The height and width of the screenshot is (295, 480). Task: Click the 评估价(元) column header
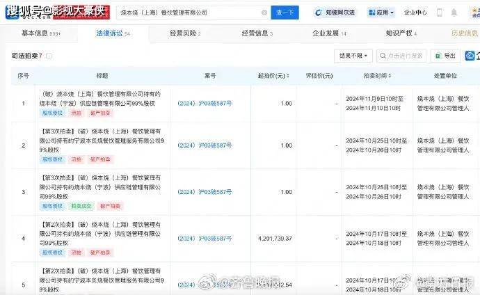(319, 76)
